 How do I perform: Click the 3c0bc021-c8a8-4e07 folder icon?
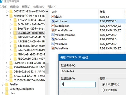pyautogui.click(x=15, y=24)
